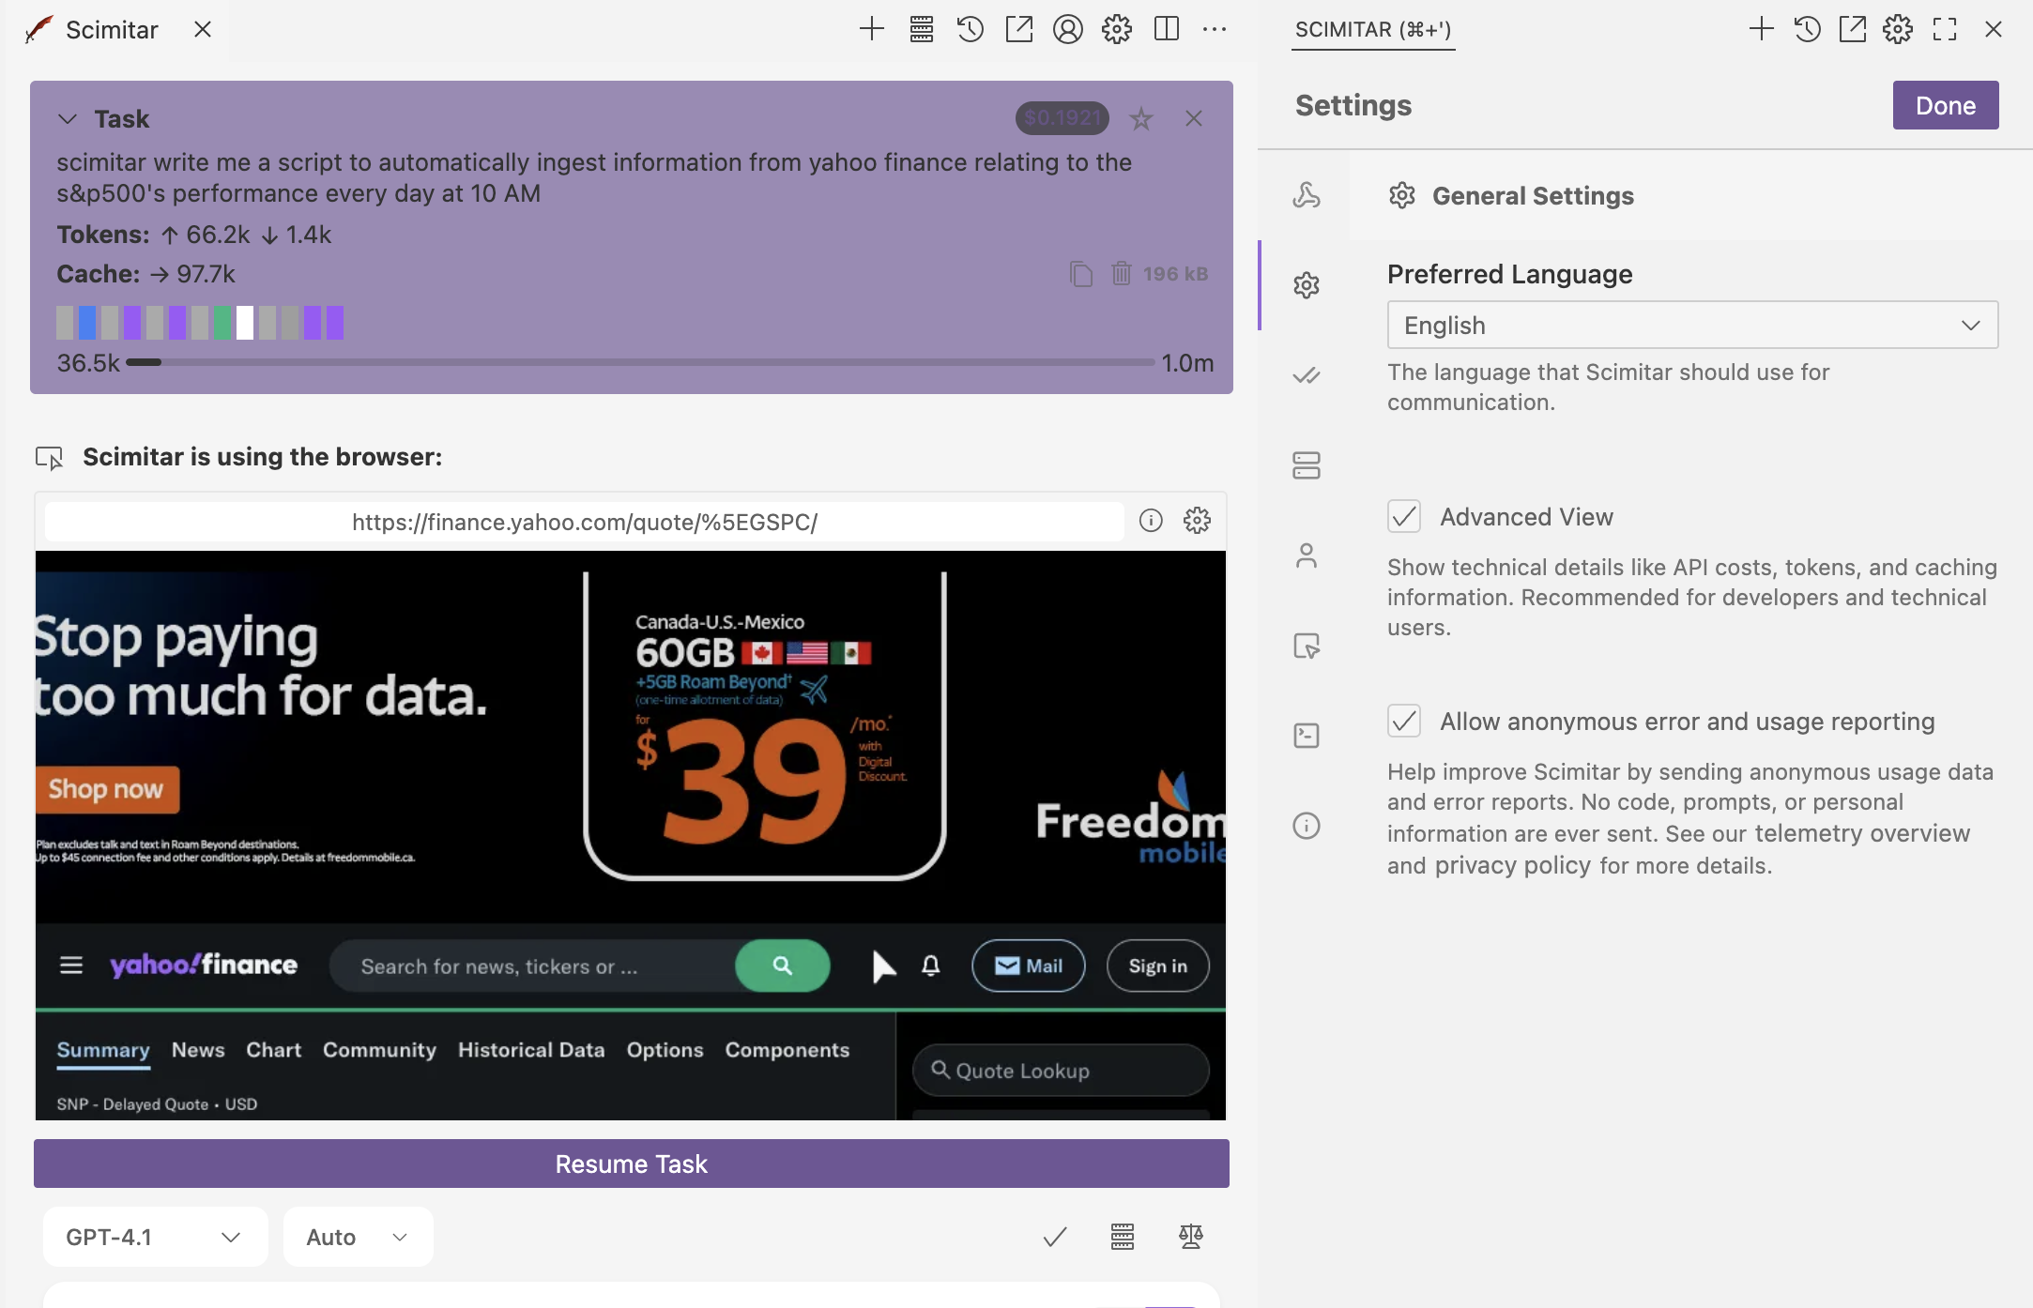This screenshot has height=1308, width=2033.
Task: Open Browser settings sidebar tab
Action: tap(1306, 646)
